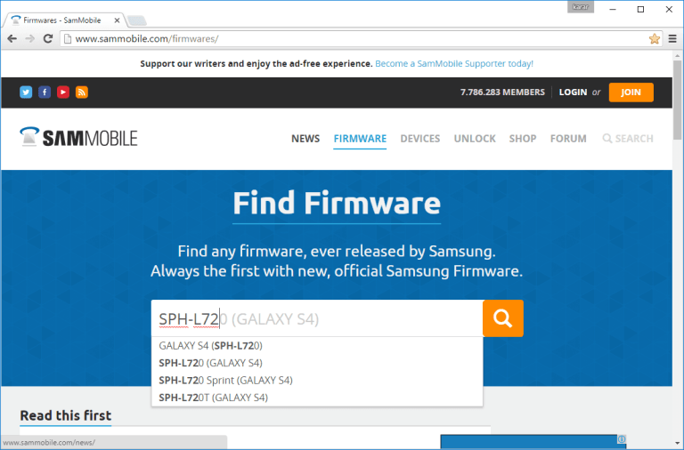
Task: Click the firmware search input field
Action: 317,318
